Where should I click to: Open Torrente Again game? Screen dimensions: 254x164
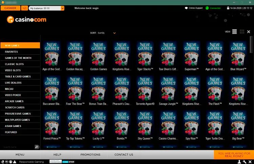pyautogui.click(x=145, y=89)
